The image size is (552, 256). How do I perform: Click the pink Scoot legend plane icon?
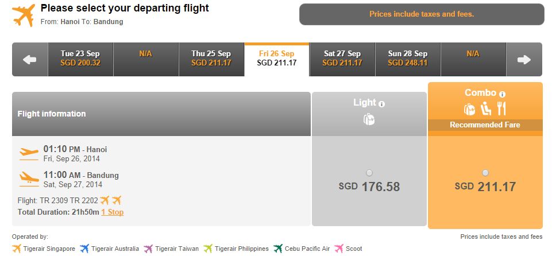pyautogui.click(x=339, y=249)
